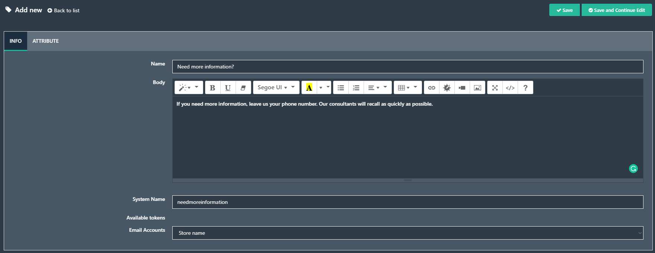The width and height of the screenshot is (655, 253).
Task: Open the text color picker arrow
Action: pos(324,87)
